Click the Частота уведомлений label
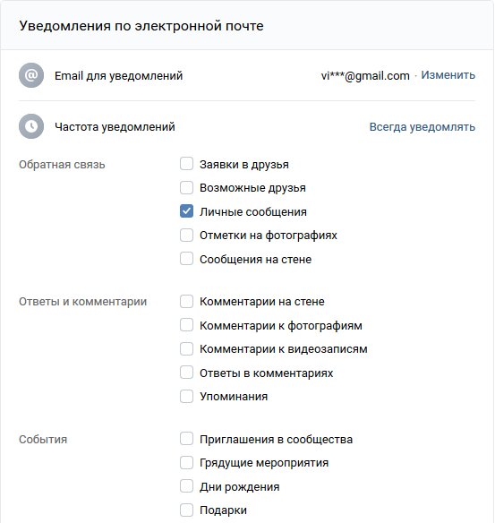The width and height of the screenshot is (495, 523). [x=115, y=127]
